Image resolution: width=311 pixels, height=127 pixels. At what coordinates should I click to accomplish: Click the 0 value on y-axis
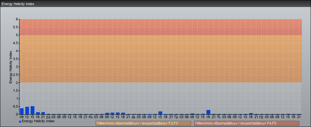point(17,114)
